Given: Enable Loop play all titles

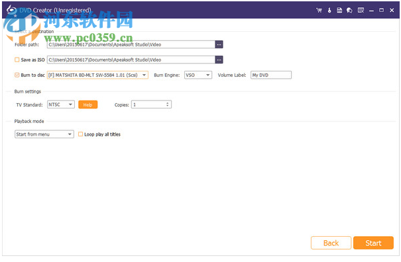Looking at the screenshot, I should (x=80, y=134).
